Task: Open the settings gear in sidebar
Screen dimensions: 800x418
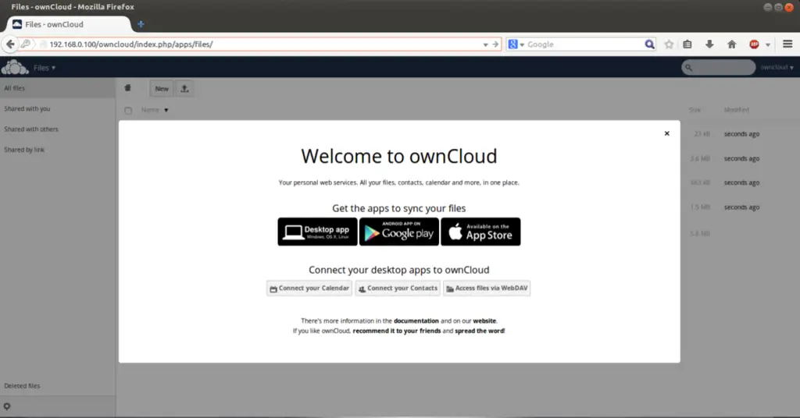Action: (6, 406)
